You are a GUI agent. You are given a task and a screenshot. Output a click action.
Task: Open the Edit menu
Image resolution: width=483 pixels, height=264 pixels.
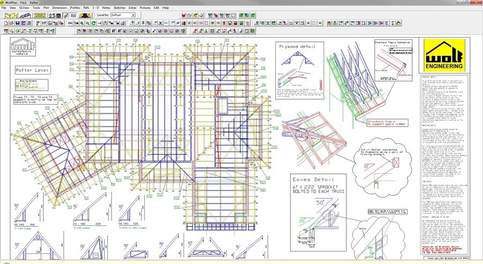pos(156,8)
